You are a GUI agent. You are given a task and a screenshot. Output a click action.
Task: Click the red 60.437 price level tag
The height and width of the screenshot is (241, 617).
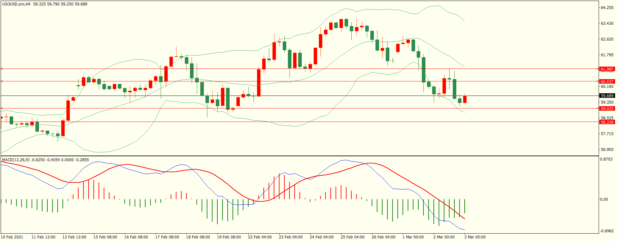(x=607, y=82)
